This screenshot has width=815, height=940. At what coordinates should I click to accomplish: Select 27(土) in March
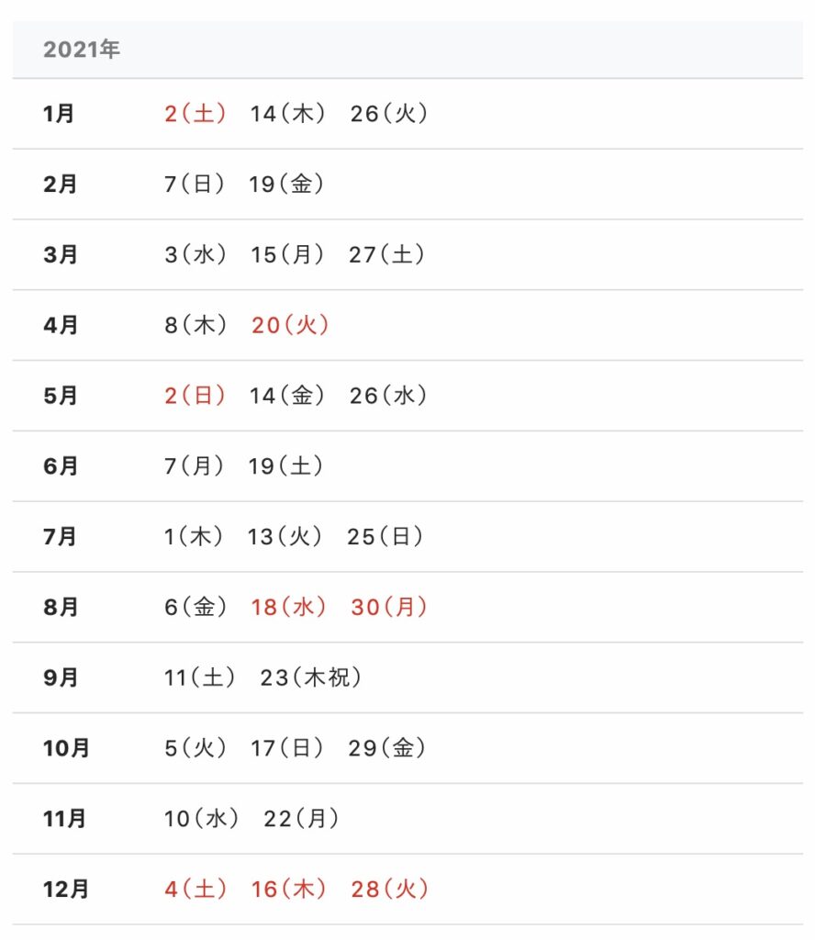[387, 255]
